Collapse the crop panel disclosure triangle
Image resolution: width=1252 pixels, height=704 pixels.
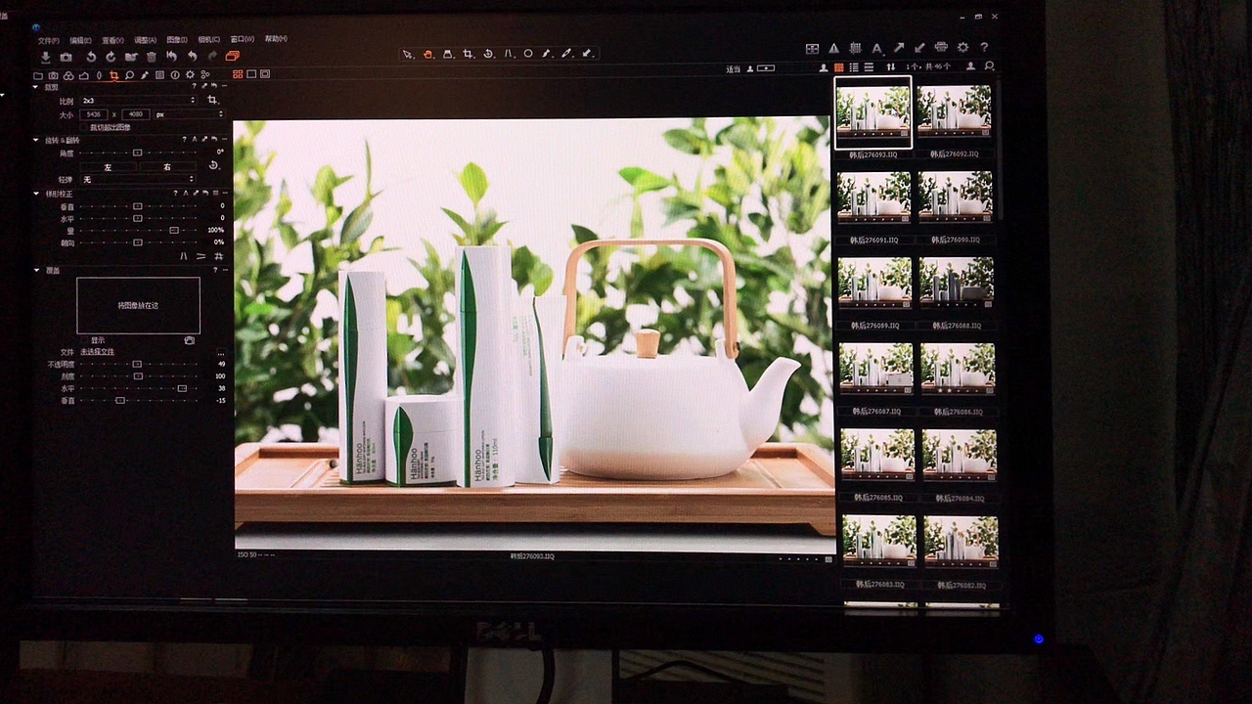pyautogui.click(x=36, y=87)
